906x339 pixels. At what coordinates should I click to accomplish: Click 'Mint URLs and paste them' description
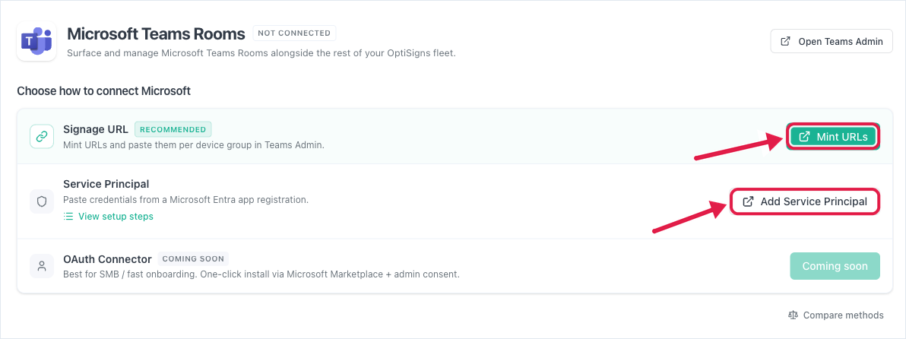tap(194, 145)
